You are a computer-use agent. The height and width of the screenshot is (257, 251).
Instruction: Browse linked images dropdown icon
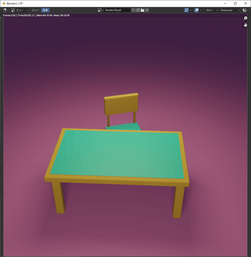[x=100, y=10]
